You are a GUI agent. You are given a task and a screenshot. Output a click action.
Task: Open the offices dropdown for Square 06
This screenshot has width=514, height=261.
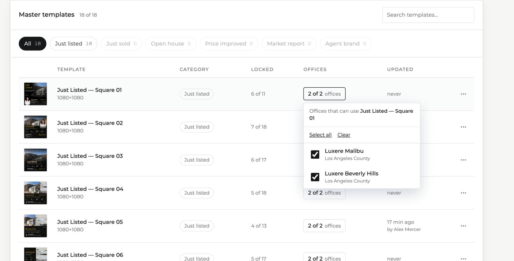[x=324, y=257]
